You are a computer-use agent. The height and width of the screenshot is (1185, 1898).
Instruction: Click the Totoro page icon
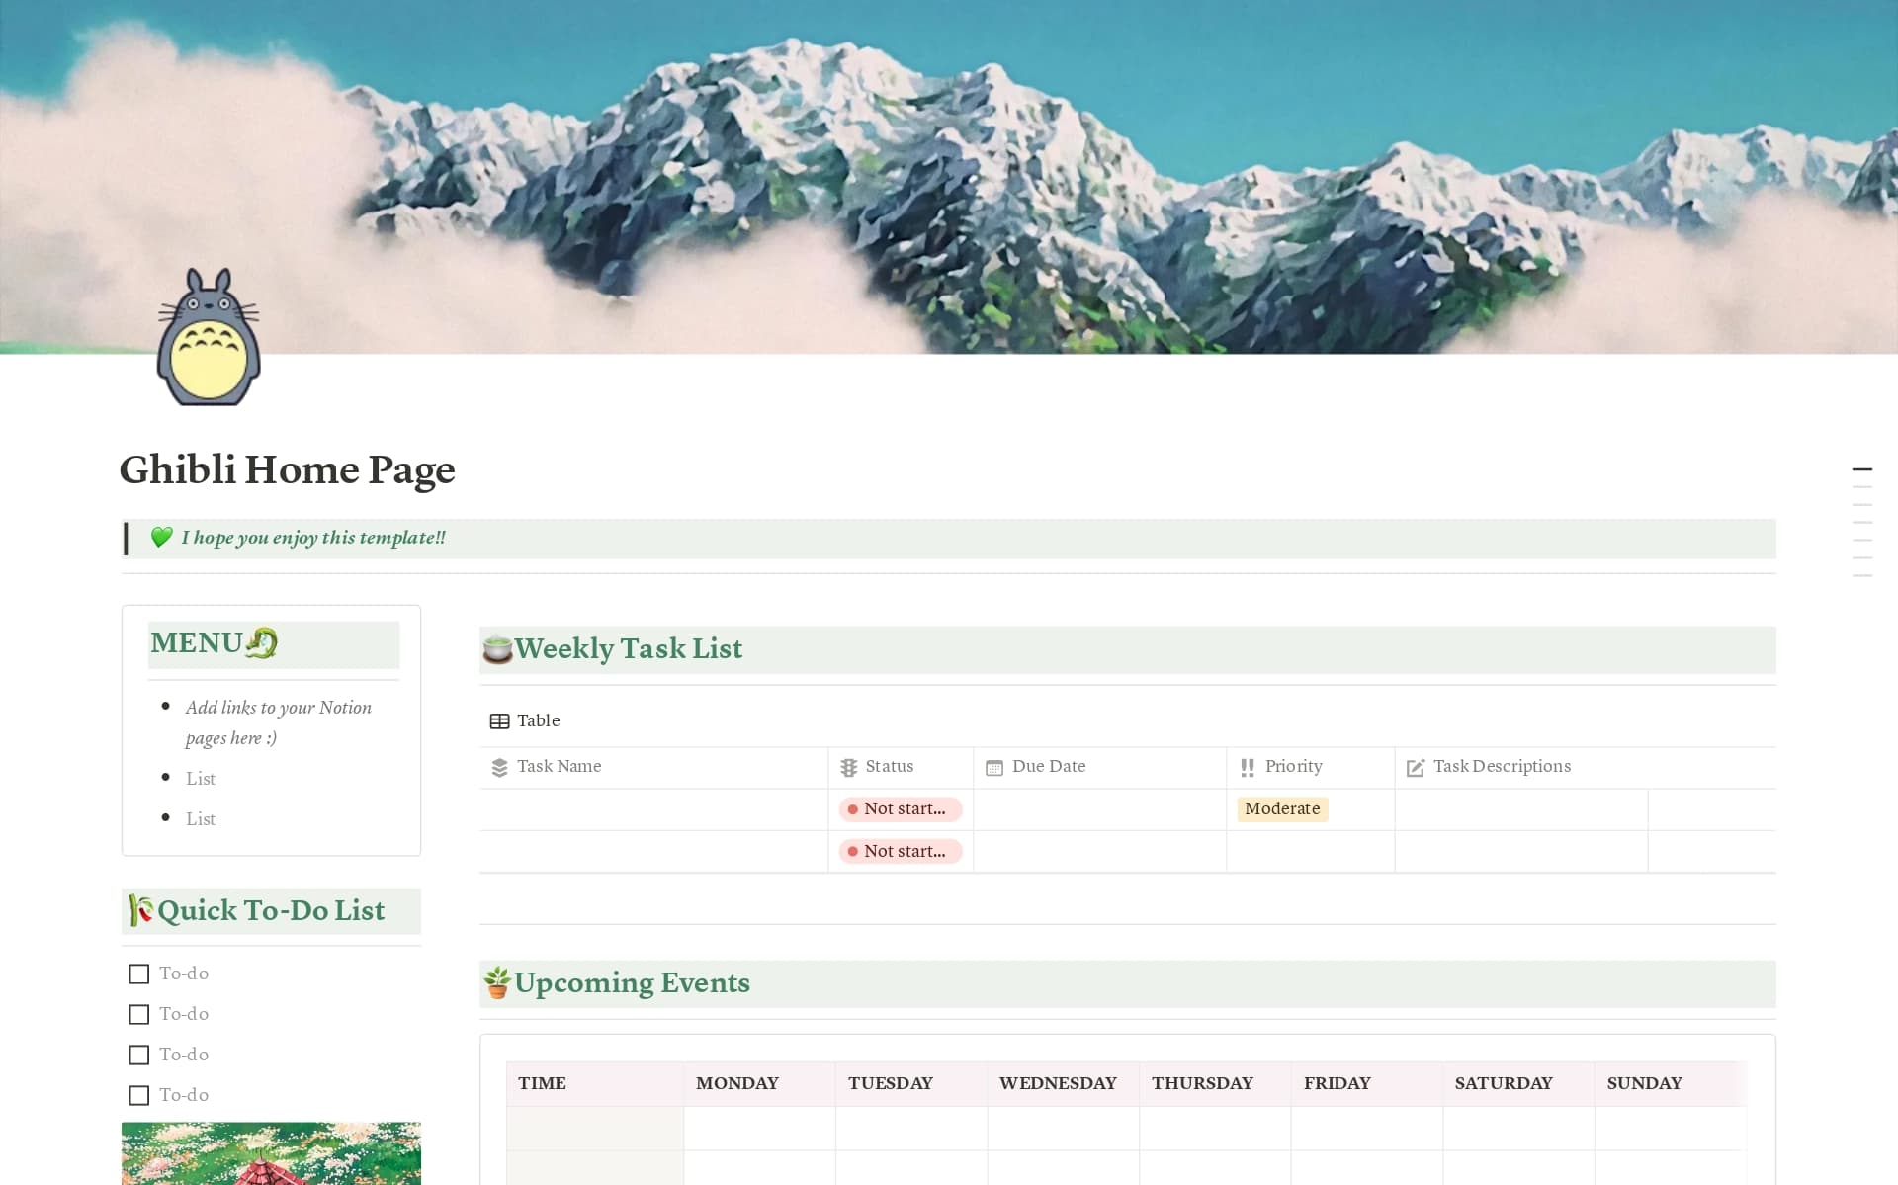pos(209,337)
